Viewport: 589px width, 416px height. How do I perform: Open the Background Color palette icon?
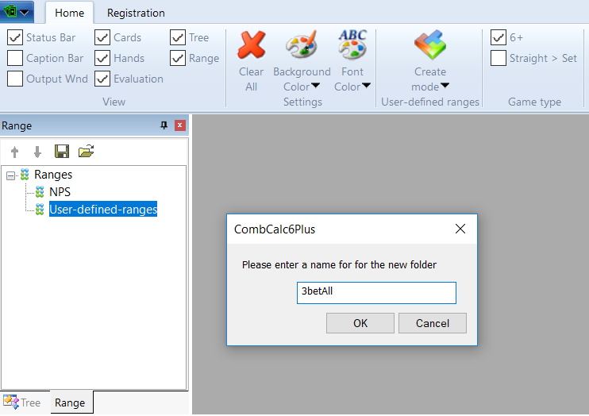(301, 46)
